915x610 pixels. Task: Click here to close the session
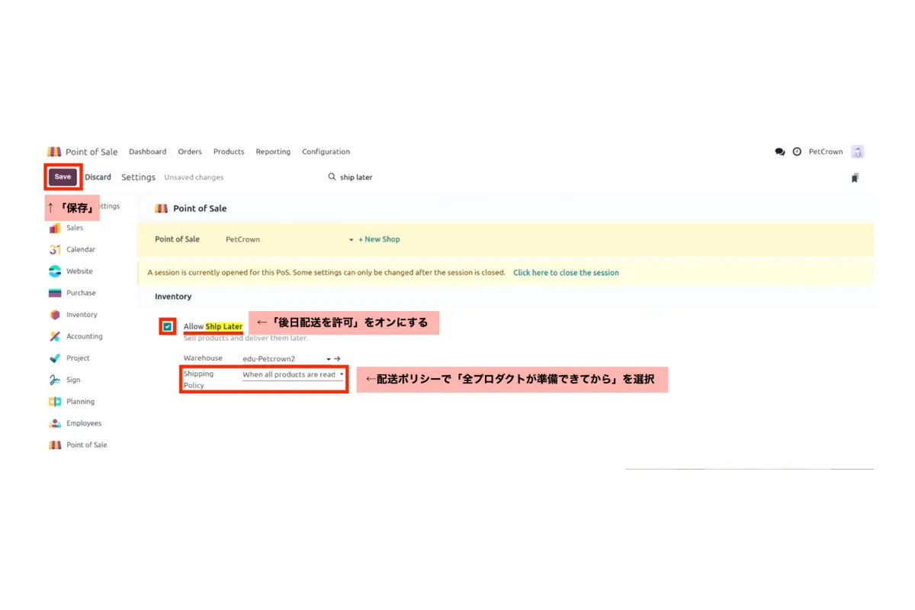pyautogui.click(x=566, y=271)
